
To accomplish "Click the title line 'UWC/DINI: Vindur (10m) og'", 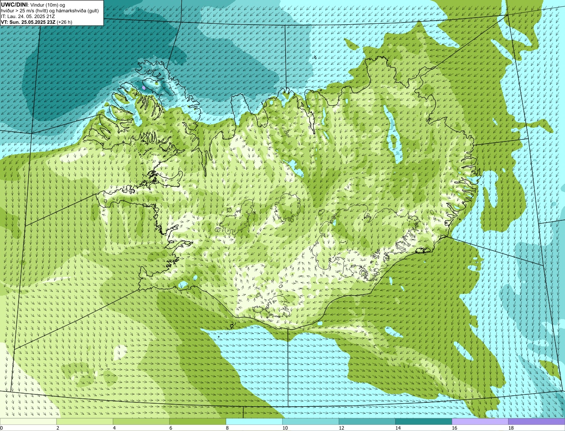I will (x=33, y=4).
